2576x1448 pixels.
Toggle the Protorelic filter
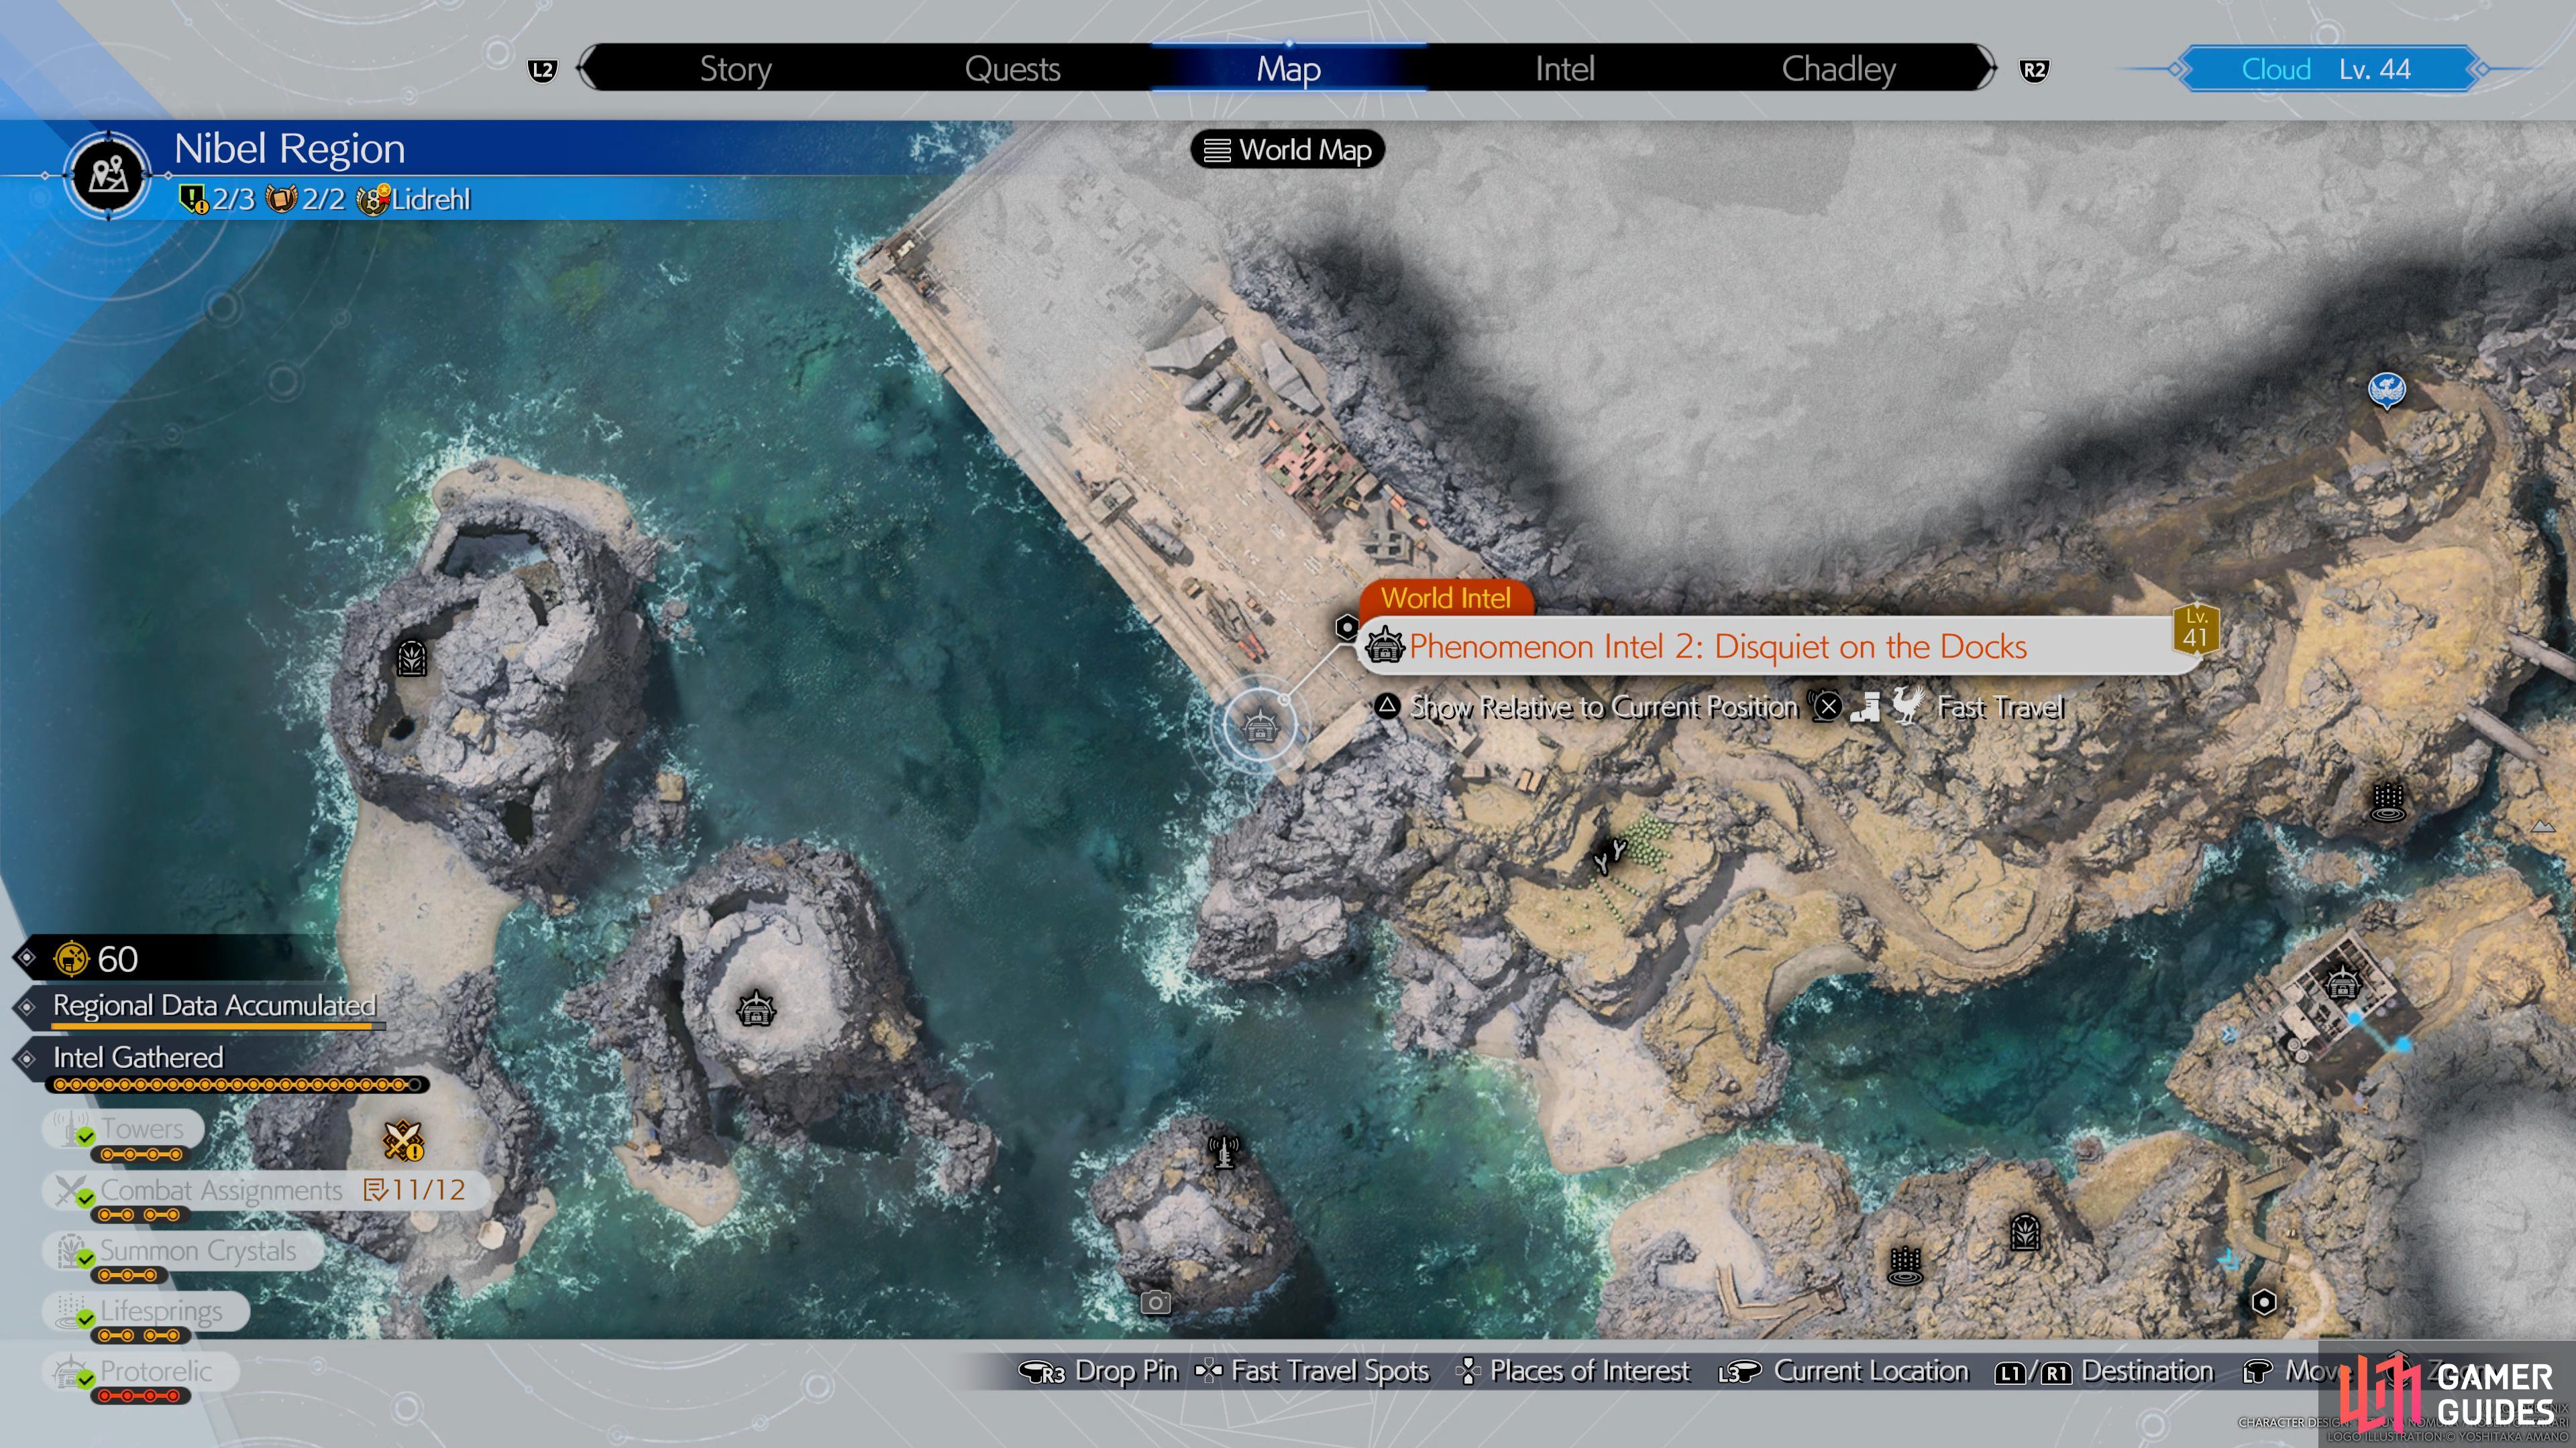pyautogui.click(x=140, y=1371)
